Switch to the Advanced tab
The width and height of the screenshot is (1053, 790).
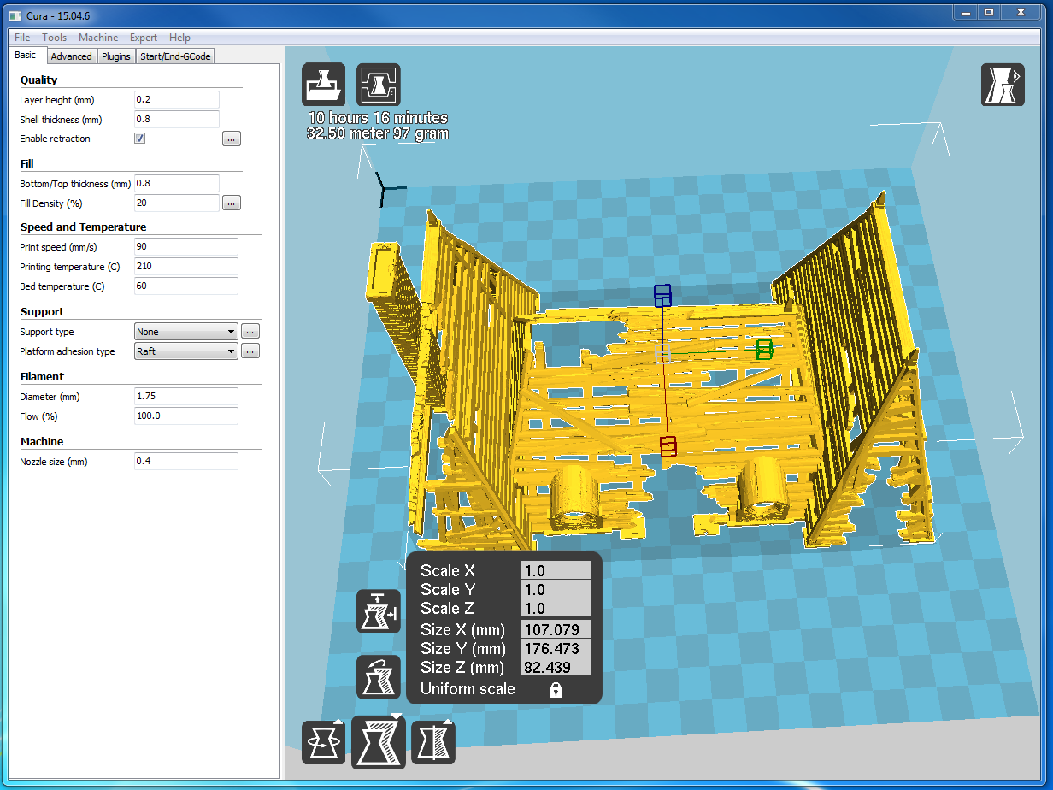click(x=71, y=56)
